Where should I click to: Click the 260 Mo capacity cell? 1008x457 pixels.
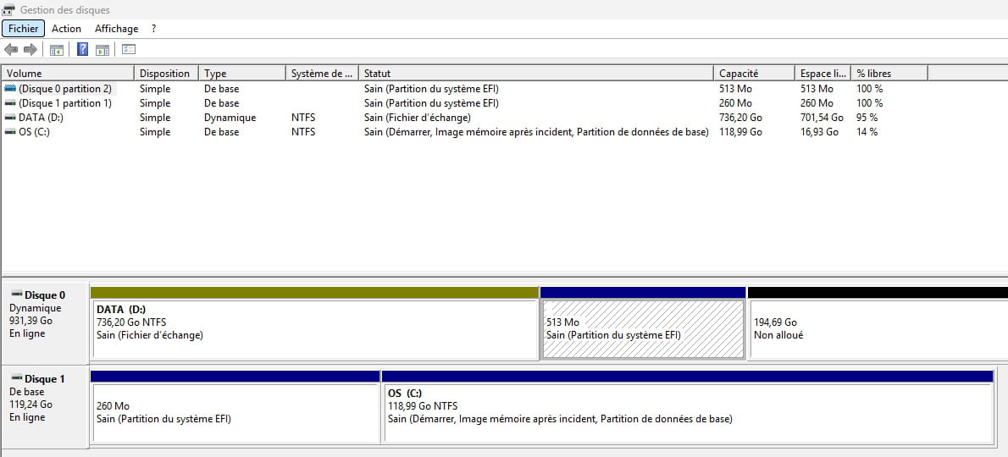point(735,102)
